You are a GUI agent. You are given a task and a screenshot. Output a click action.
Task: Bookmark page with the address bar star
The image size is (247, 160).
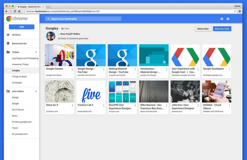[235, 11]
